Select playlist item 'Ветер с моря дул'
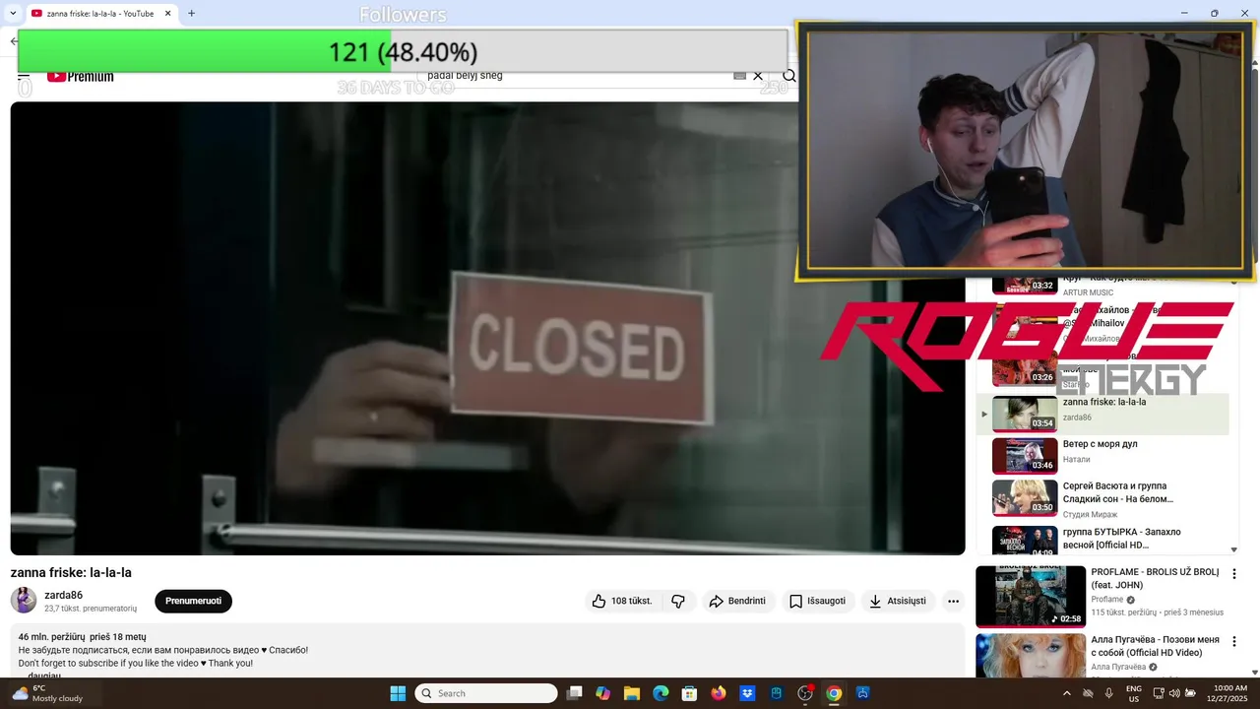Screen dimensions: 1260x709 1102,455
